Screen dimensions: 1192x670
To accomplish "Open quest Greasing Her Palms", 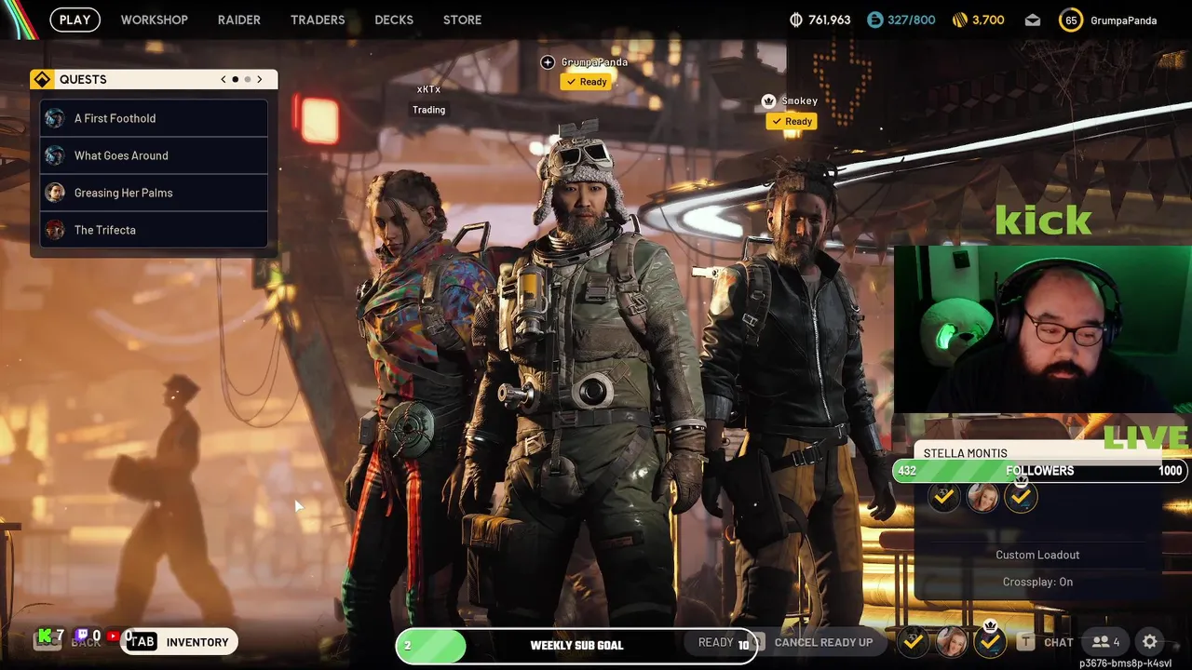I will pyautogui.click(x=154, y=193).
